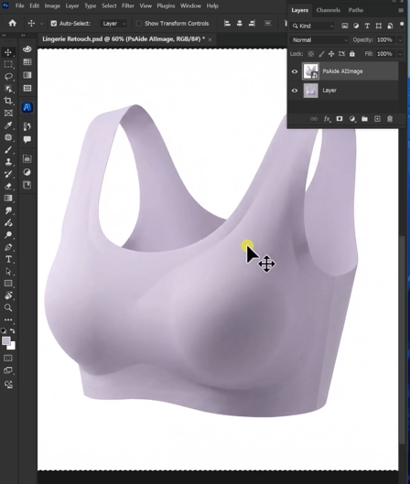This screenshot has height=484, width=410.
Task: Select the Move tool in the toolbar
Action: pos(8,52)
